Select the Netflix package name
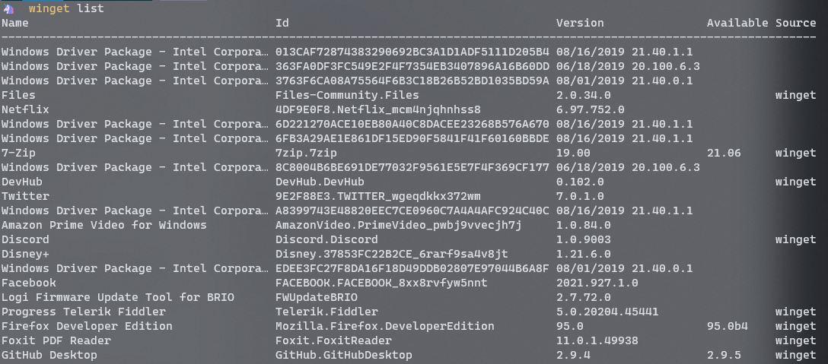This screenshot has height=364, width=828. (x=25, y=109)
